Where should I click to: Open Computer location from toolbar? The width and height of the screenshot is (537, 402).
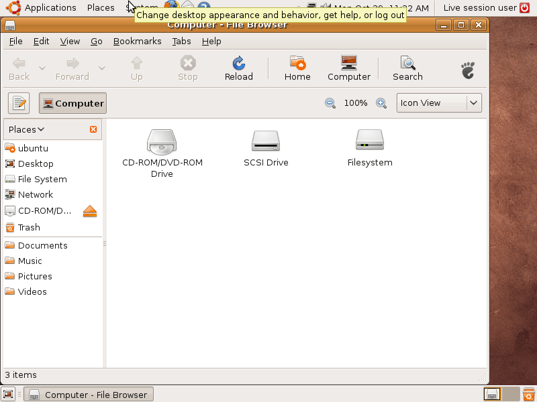[x=349, y=68]
